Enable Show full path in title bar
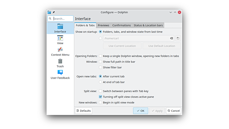The image size is (229, 129). coord(100,62)
